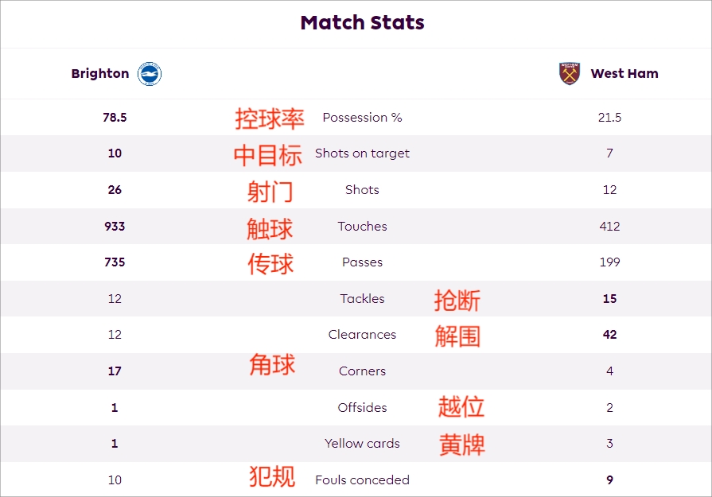Click West Ham's 15 tackles value
This screenshot has height=497, width=712.
pos(609,299)
